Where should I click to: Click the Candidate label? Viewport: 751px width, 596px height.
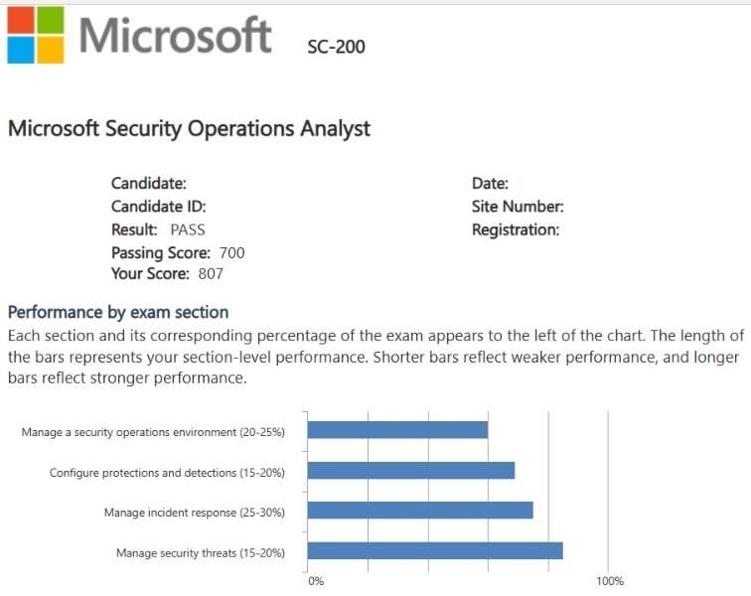tap(149, 183)
